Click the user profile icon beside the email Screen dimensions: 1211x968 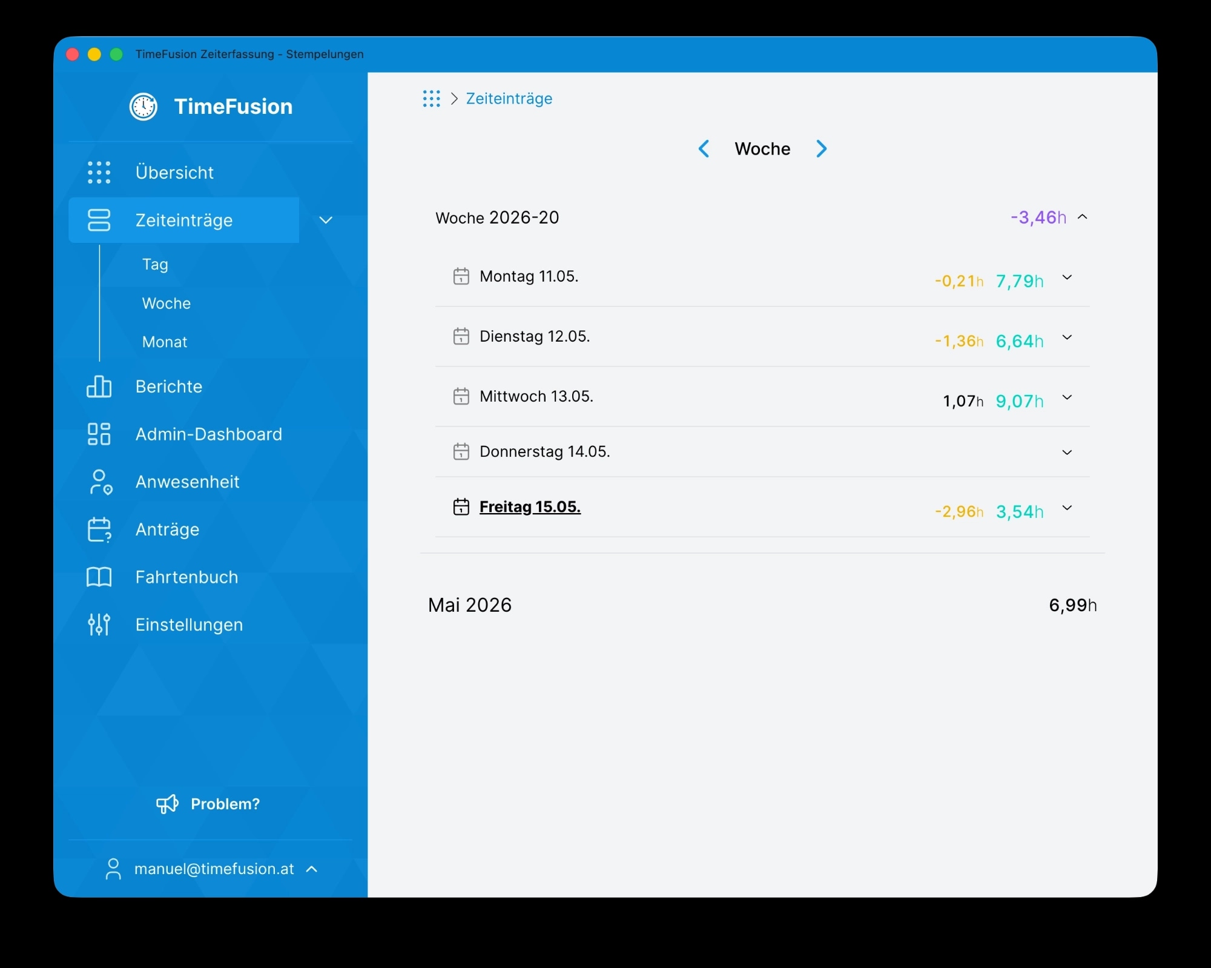[113, 869]
